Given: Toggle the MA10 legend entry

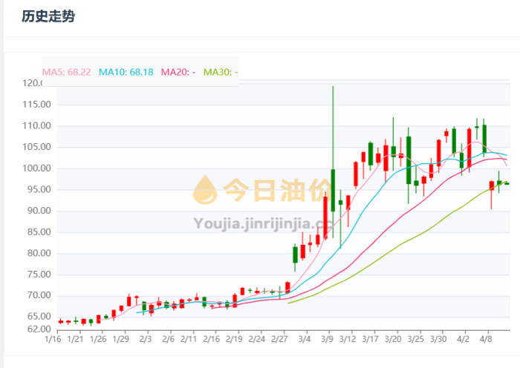Looking at the screenshot, I should (126, 72).
